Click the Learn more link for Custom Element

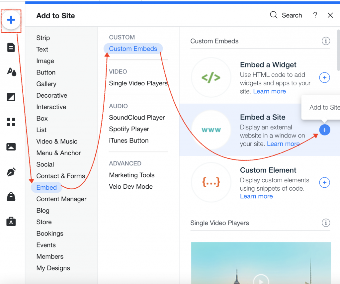click(x=256, y=196)
